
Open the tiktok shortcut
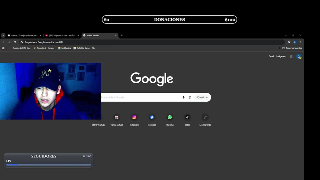187,120
